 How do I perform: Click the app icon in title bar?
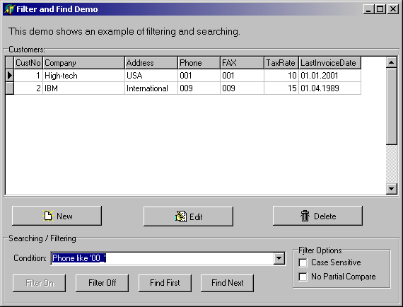tap(9, 9)
